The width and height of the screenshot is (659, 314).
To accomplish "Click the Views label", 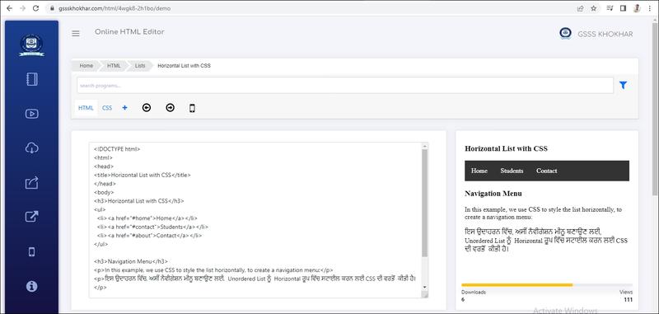I will coord(626,292).
